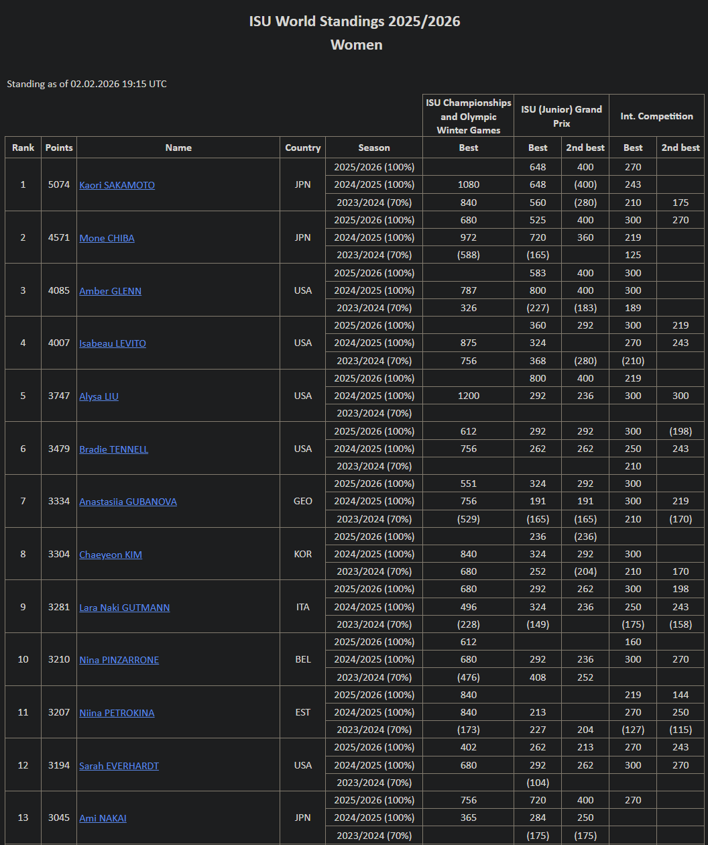Select ISU Championships and Olympic Winter Games header
The width and height of the screenshot is (708, 845).
[469, 116]
